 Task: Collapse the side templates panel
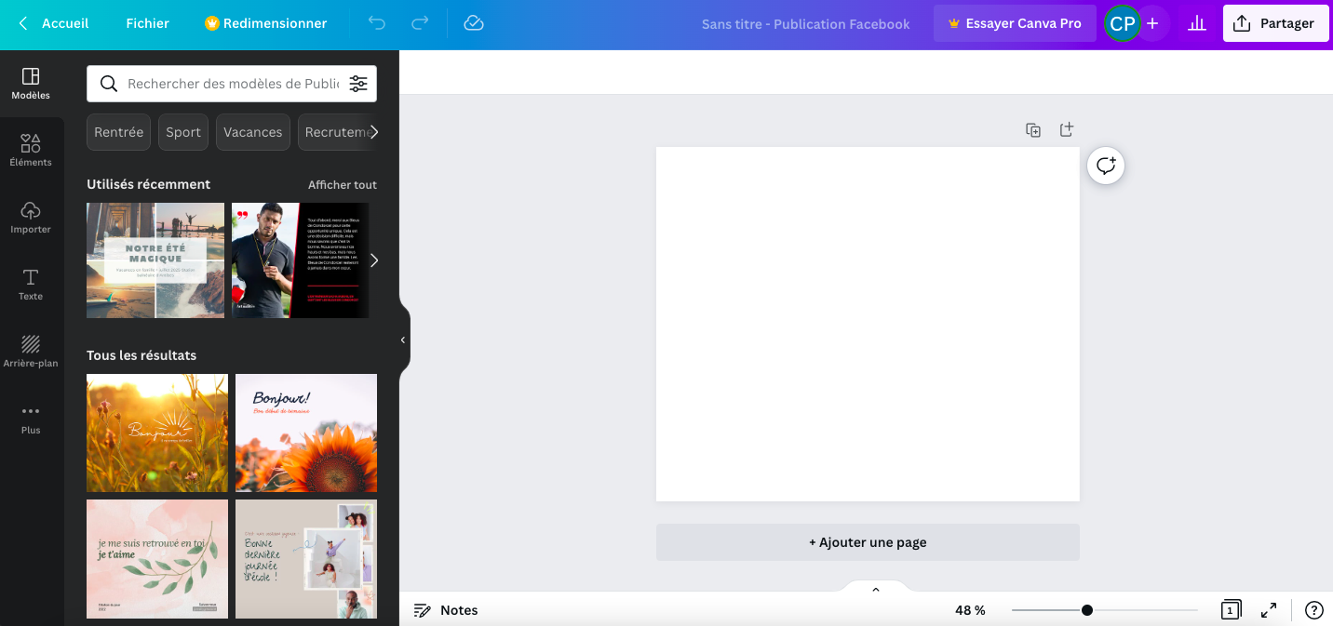coord(403,340)
